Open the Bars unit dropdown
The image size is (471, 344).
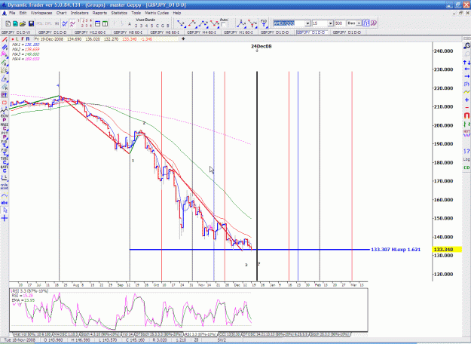(359, 23)
